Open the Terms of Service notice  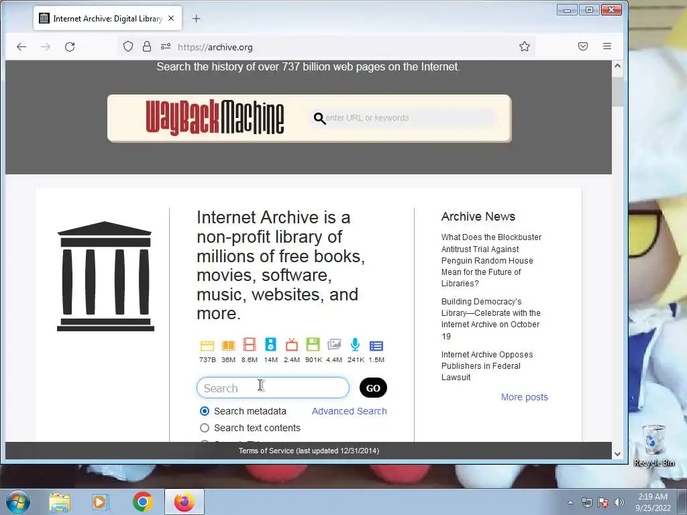[309, 451]
